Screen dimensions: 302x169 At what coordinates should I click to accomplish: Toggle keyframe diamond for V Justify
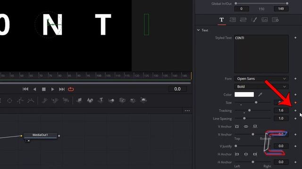(295, 146)
